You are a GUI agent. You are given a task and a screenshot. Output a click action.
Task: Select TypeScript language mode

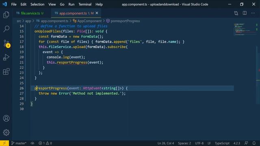[x=222, y=143]
